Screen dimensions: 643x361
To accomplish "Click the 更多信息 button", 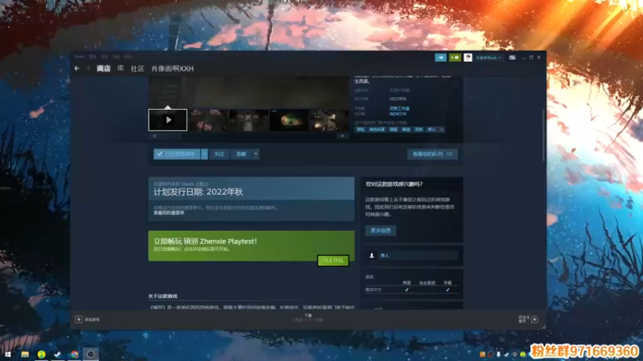I will 380,230.
